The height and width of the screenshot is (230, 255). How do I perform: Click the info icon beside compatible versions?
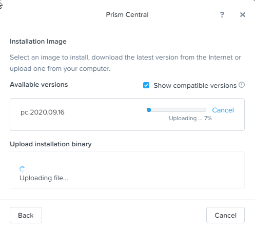coord(242,85)
